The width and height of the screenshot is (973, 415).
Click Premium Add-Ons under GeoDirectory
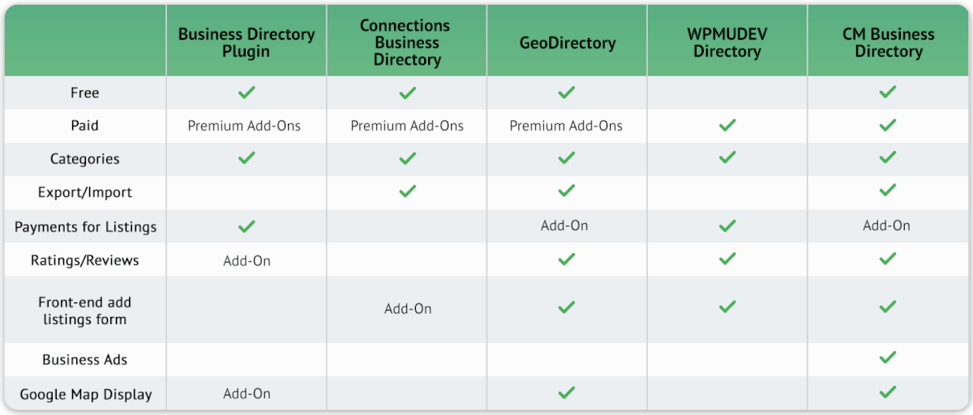566,126
